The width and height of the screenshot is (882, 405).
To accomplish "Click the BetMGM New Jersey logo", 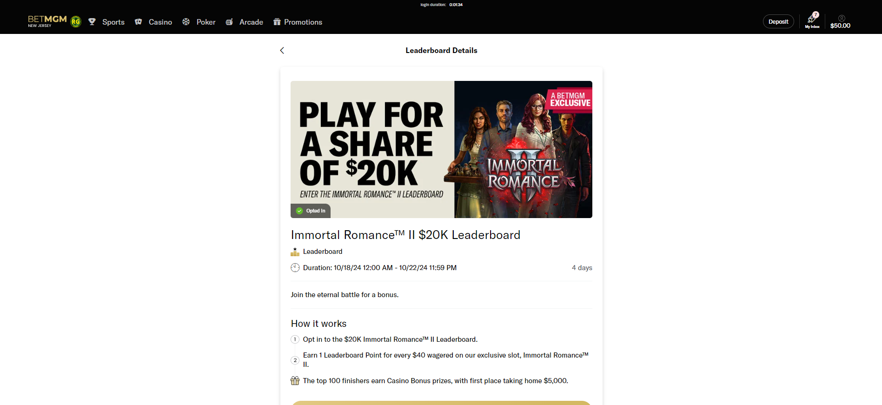I will click(47, 21).
